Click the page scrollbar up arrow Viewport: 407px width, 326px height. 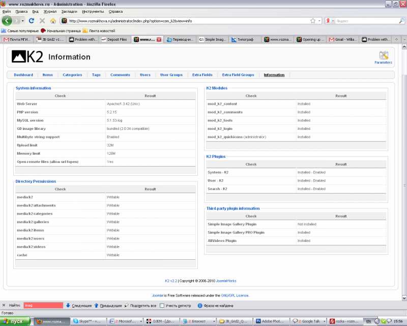pos(404,47)
